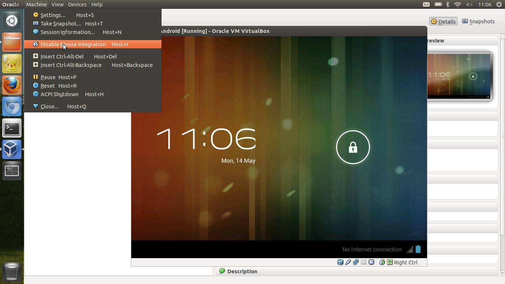The image size is (505, 284).
Task: Click the virtualization features status icon
Action: click(371, 262)
